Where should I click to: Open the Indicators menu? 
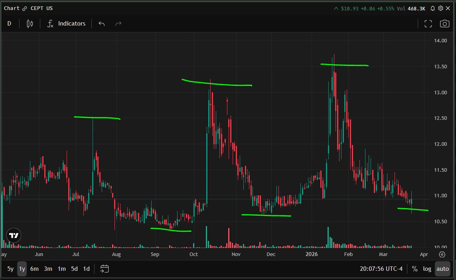(x=66, y=24)
